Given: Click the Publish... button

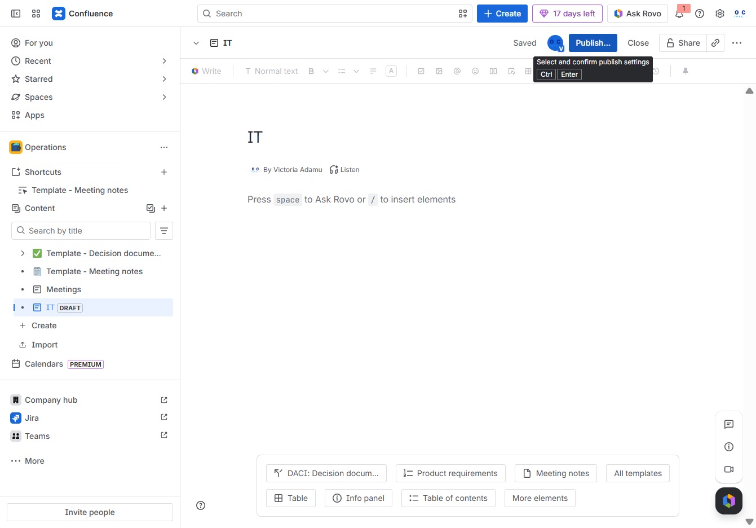Looking at the screenshot, I should click(593, 43).
